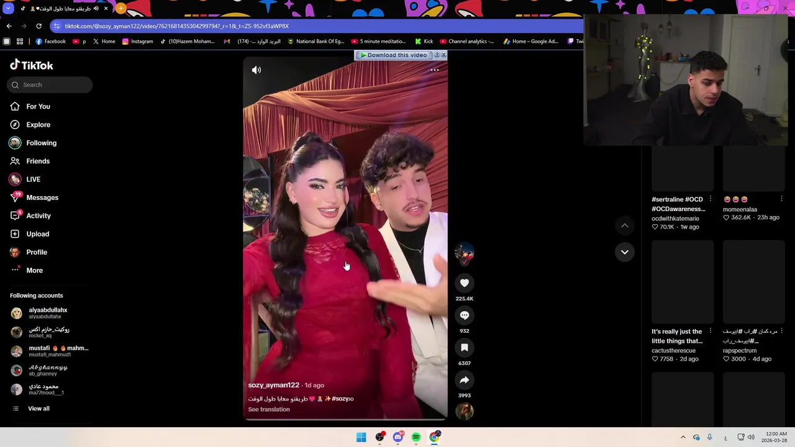Show hidden system tray icons
795x447 pixels.
coord(683,437)
